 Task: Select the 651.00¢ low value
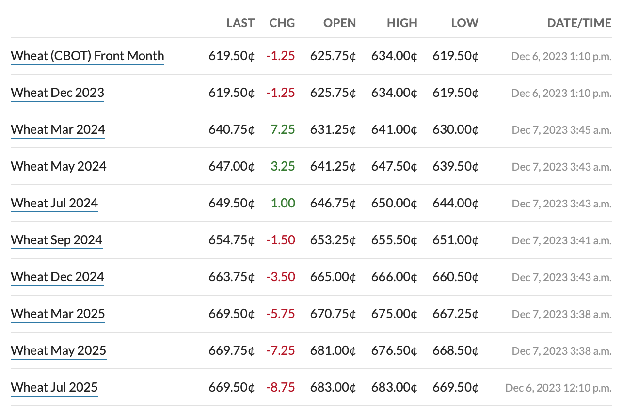(x=456, y=240)
